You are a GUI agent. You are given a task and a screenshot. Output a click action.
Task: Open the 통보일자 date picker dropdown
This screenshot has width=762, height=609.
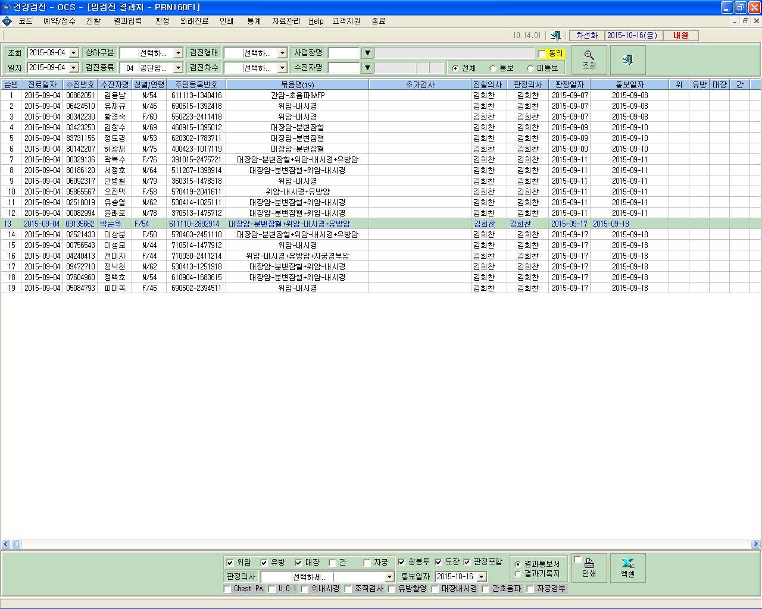(x=482, y=577)
